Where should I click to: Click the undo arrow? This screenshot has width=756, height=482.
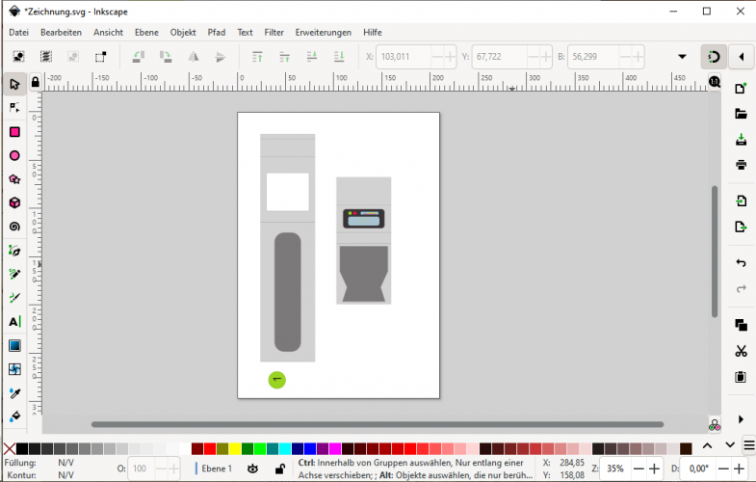pyautogui.click(x=741, y=263)
